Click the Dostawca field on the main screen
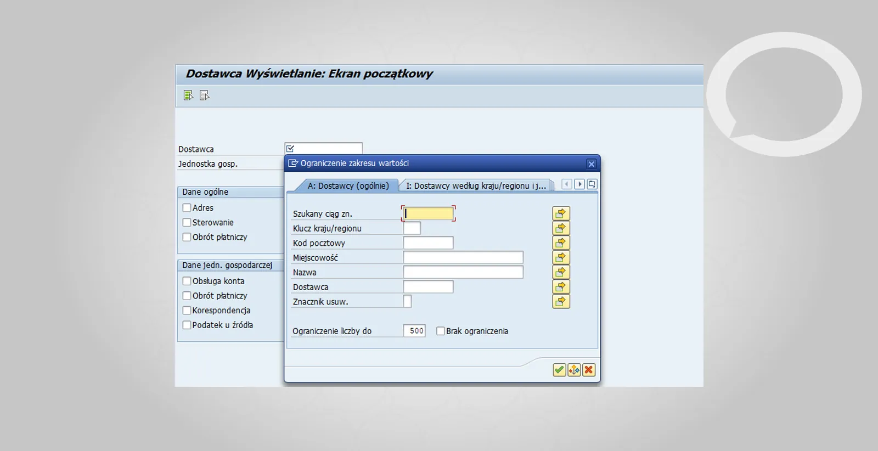Viewport: 878px width, 451px height. coord(324,149)
